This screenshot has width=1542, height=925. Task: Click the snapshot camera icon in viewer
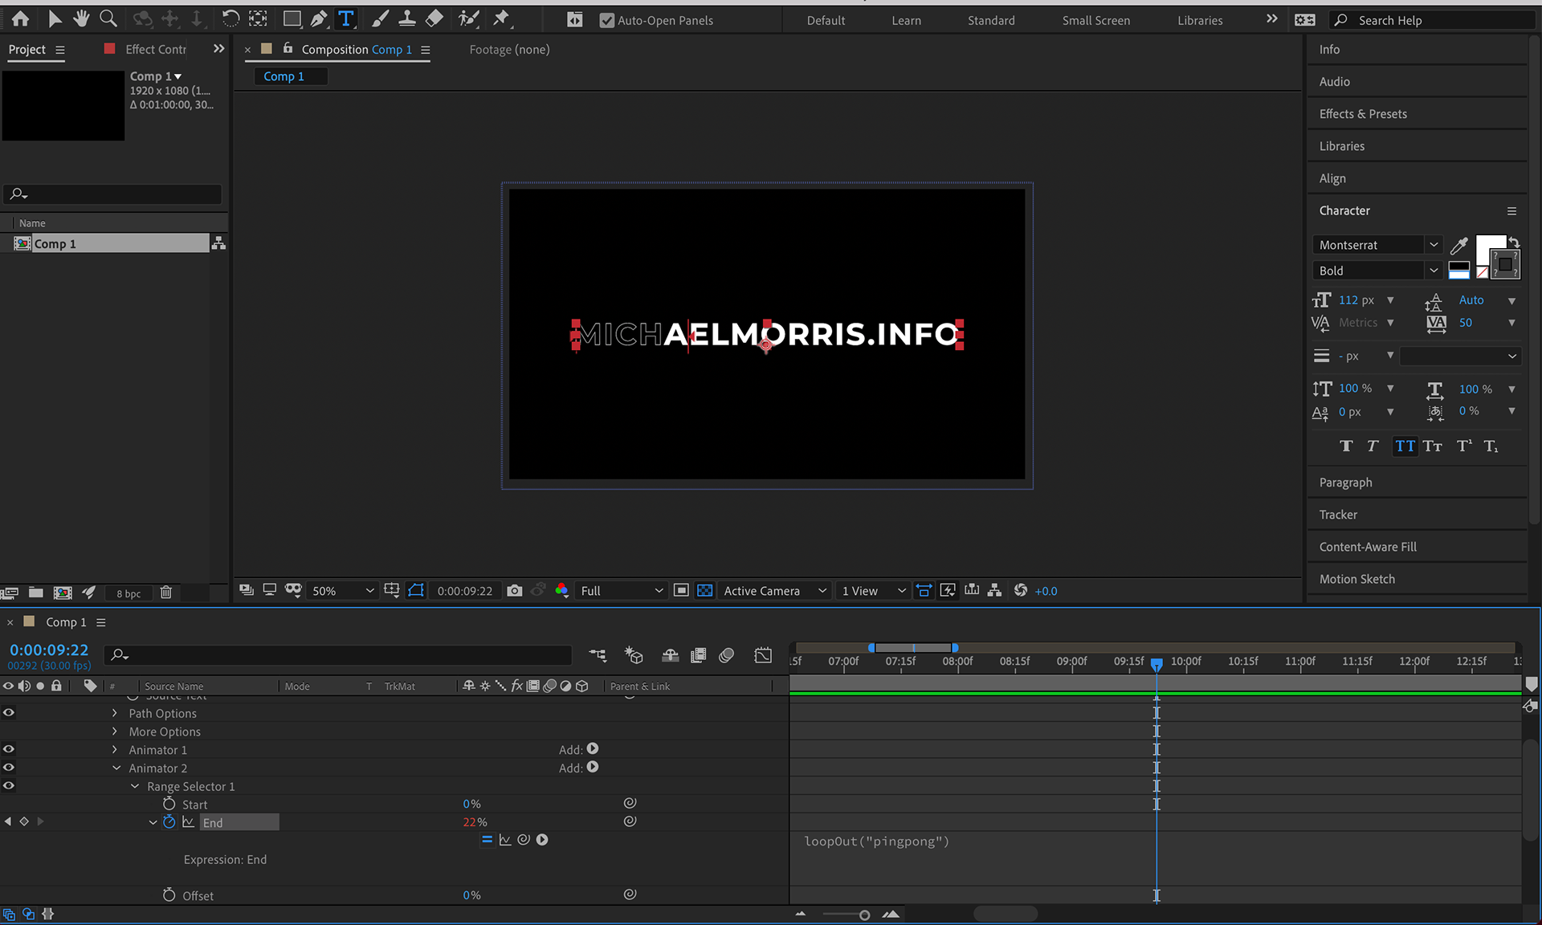(515, 590)
